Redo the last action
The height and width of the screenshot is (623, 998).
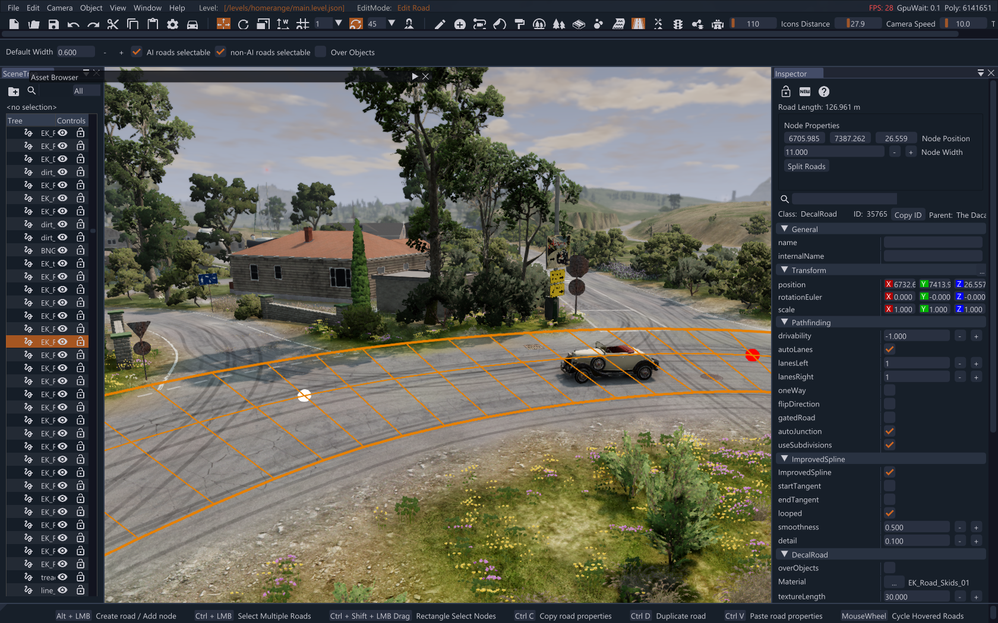[x=93, y=24]
